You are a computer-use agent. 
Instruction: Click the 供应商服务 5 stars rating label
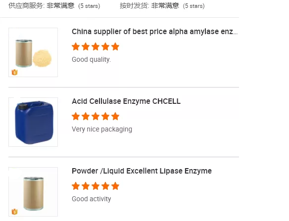(x=54, y=6)
